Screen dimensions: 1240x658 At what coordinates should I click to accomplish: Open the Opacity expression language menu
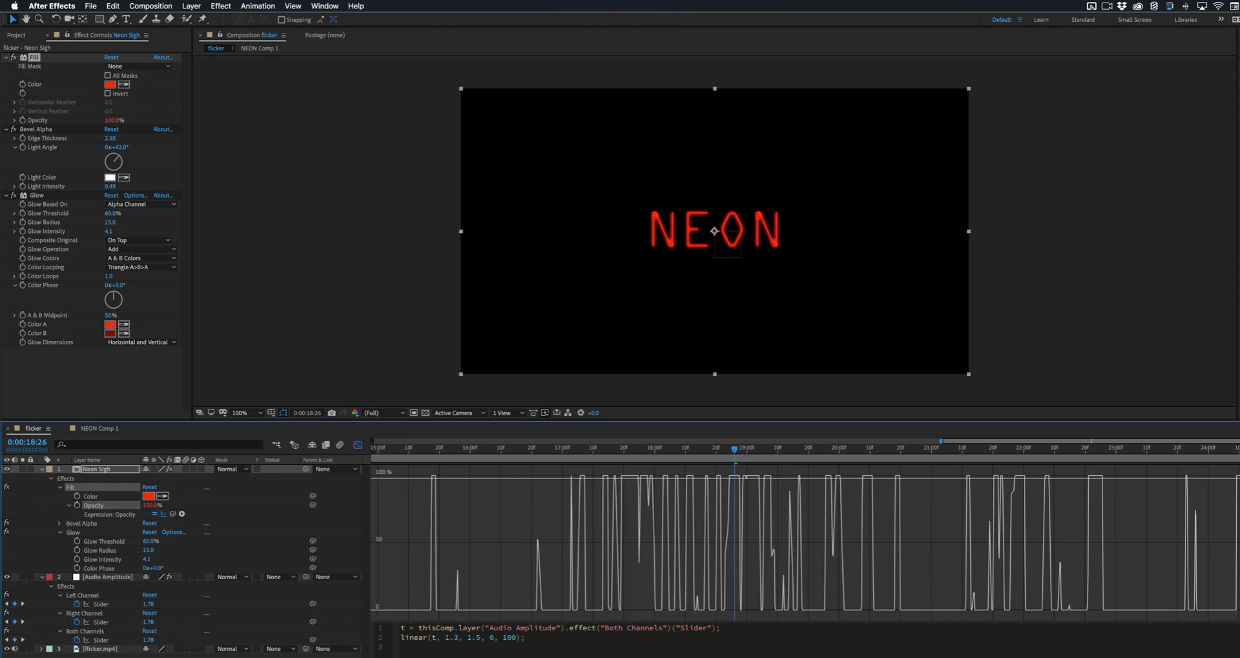pos(182,515)
